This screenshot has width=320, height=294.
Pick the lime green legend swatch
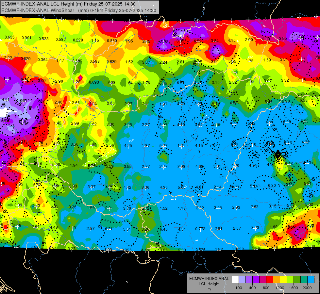click(290, 279)
